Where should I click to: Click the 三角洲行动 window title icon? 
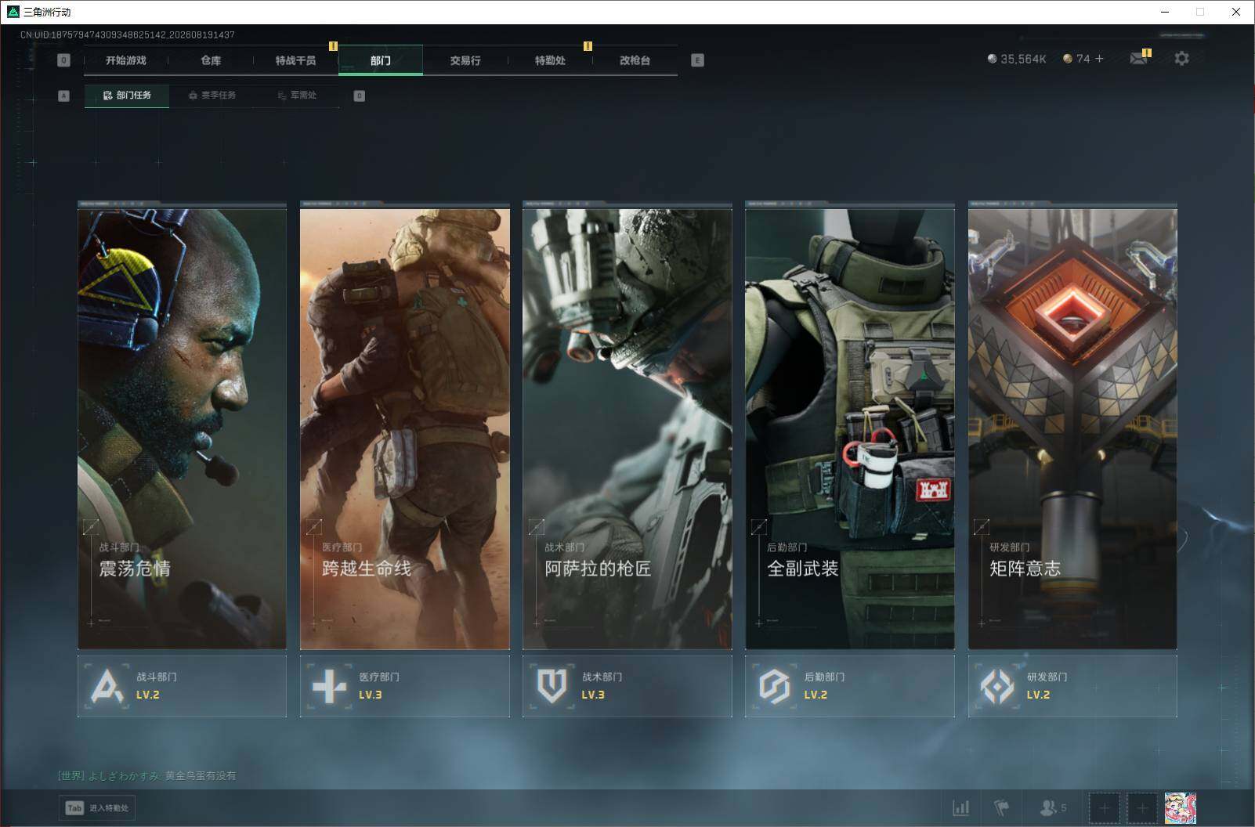(13, 12)
